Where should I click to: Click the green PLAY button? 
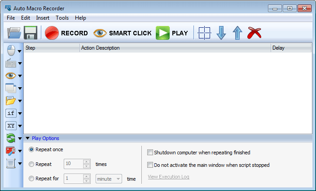(x=172, y=33)
